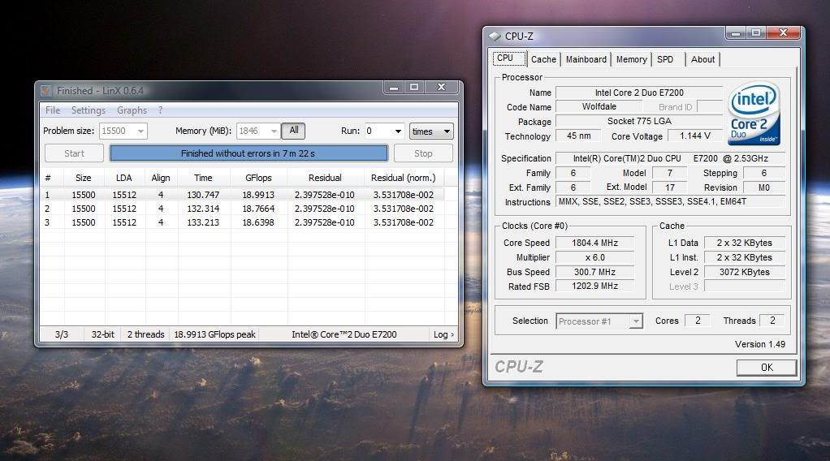
Task: Click the Stop button in LinX
Action: click(423, 153)
